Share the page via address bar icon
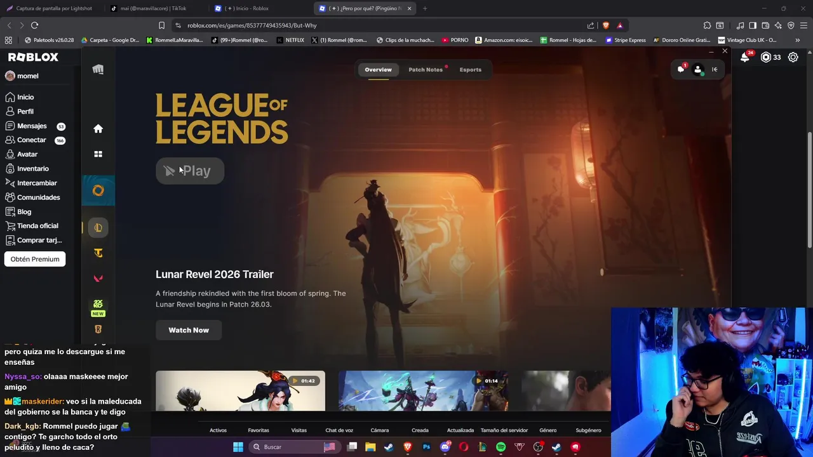813x457 pixels. click(591, 25)
